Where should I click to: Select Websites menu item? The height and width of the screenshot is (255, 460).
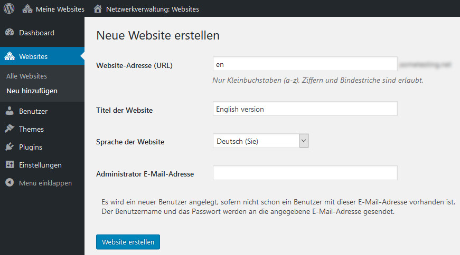pyautogui.click(x=42, y=56)
